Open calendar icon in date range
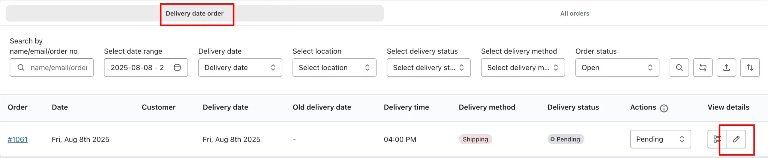Viewport: 768px width, 158px height. click(x=177, y=67)
